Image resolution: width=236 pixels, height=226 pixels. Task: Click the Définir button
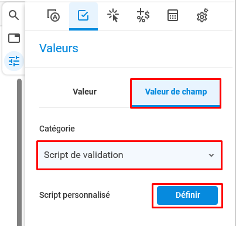click(187, 195)
